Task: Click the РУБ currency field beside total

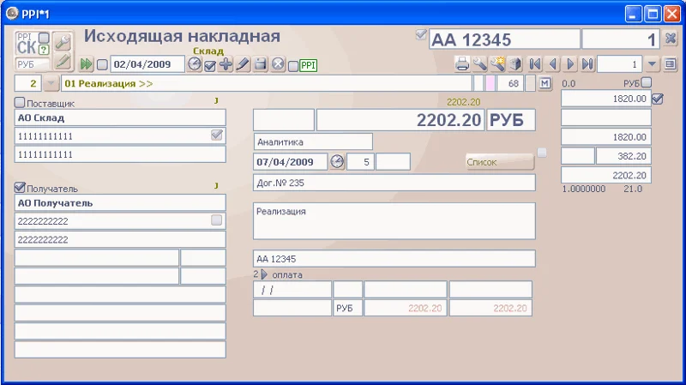Action: [x=510, y=120]
